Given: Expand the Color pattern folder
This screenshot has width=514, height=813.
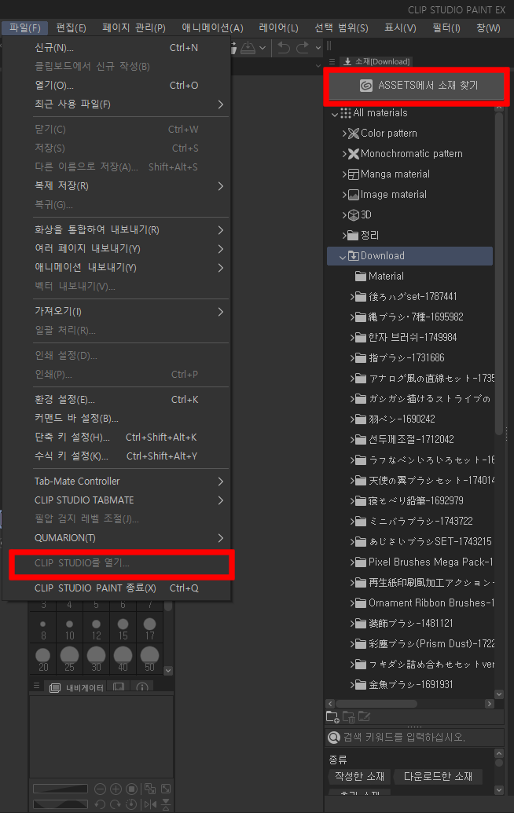Looking at the screenshot, I should pyautogui.click(x=344, y=134).
